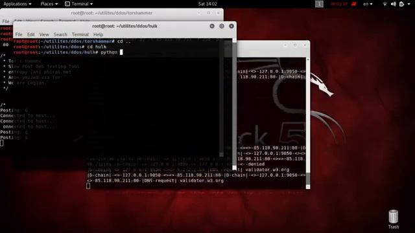Image resolution: width=415 pixels, height=233 pixels.
Task: Open the en keyboard layout dropdown
Action: pos(368,4)
